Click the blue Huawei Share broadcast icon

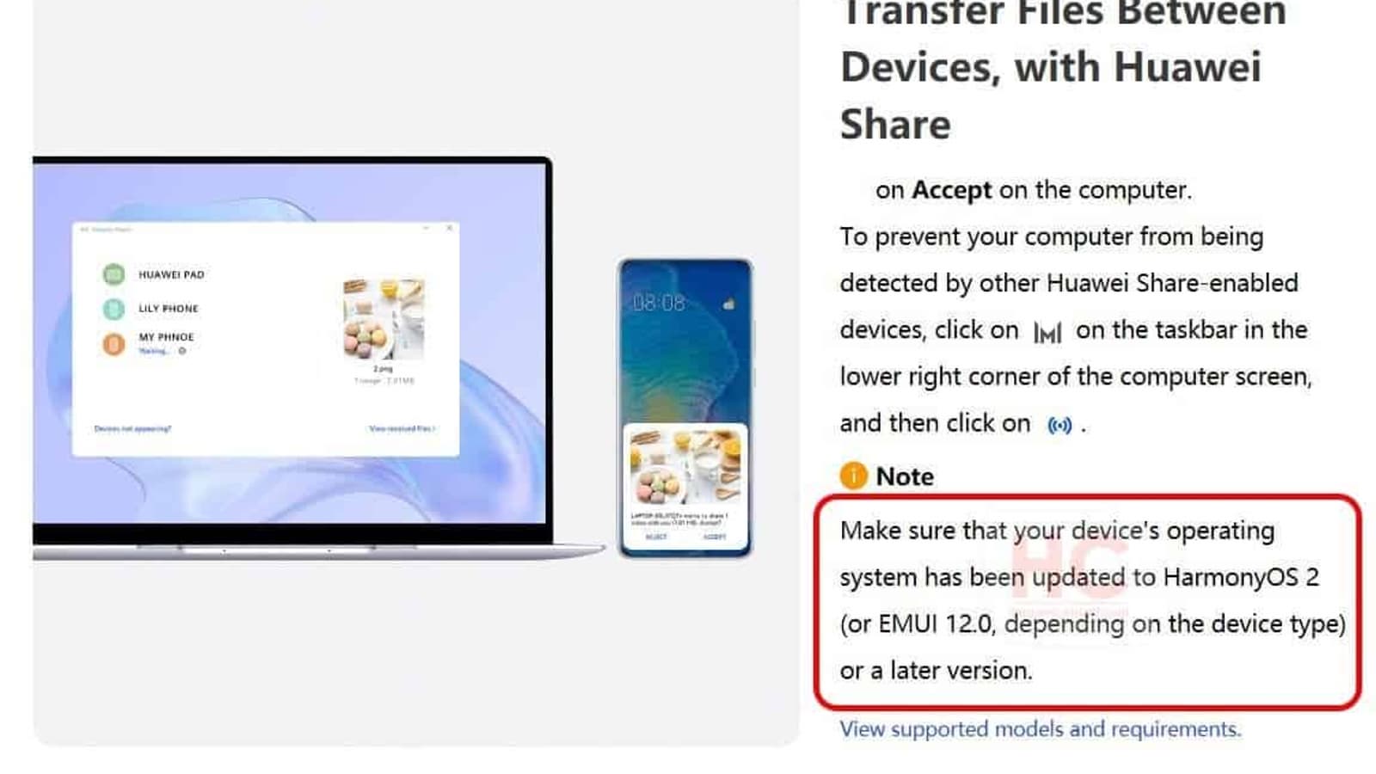pyautogui.click(x=1060, y=425)
